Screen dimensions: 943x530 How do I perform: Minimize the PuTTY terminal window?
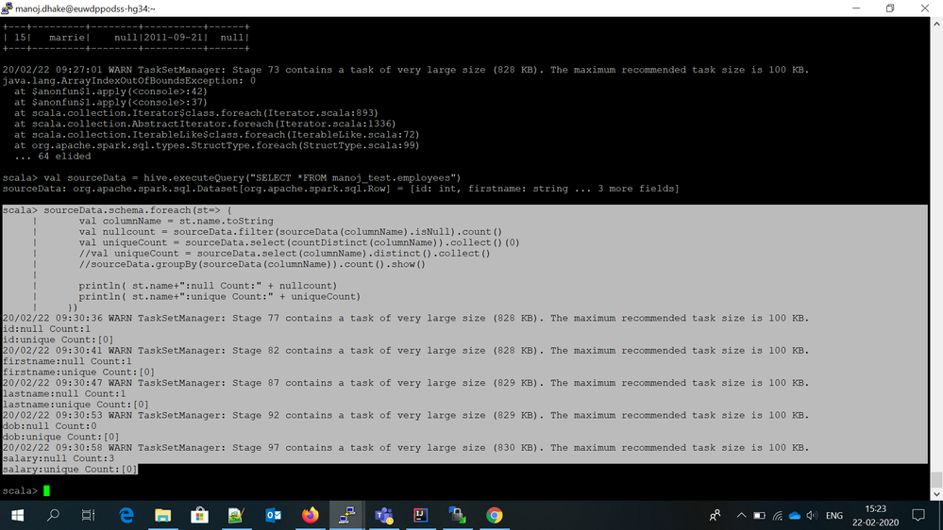click(x=856, y=8)
